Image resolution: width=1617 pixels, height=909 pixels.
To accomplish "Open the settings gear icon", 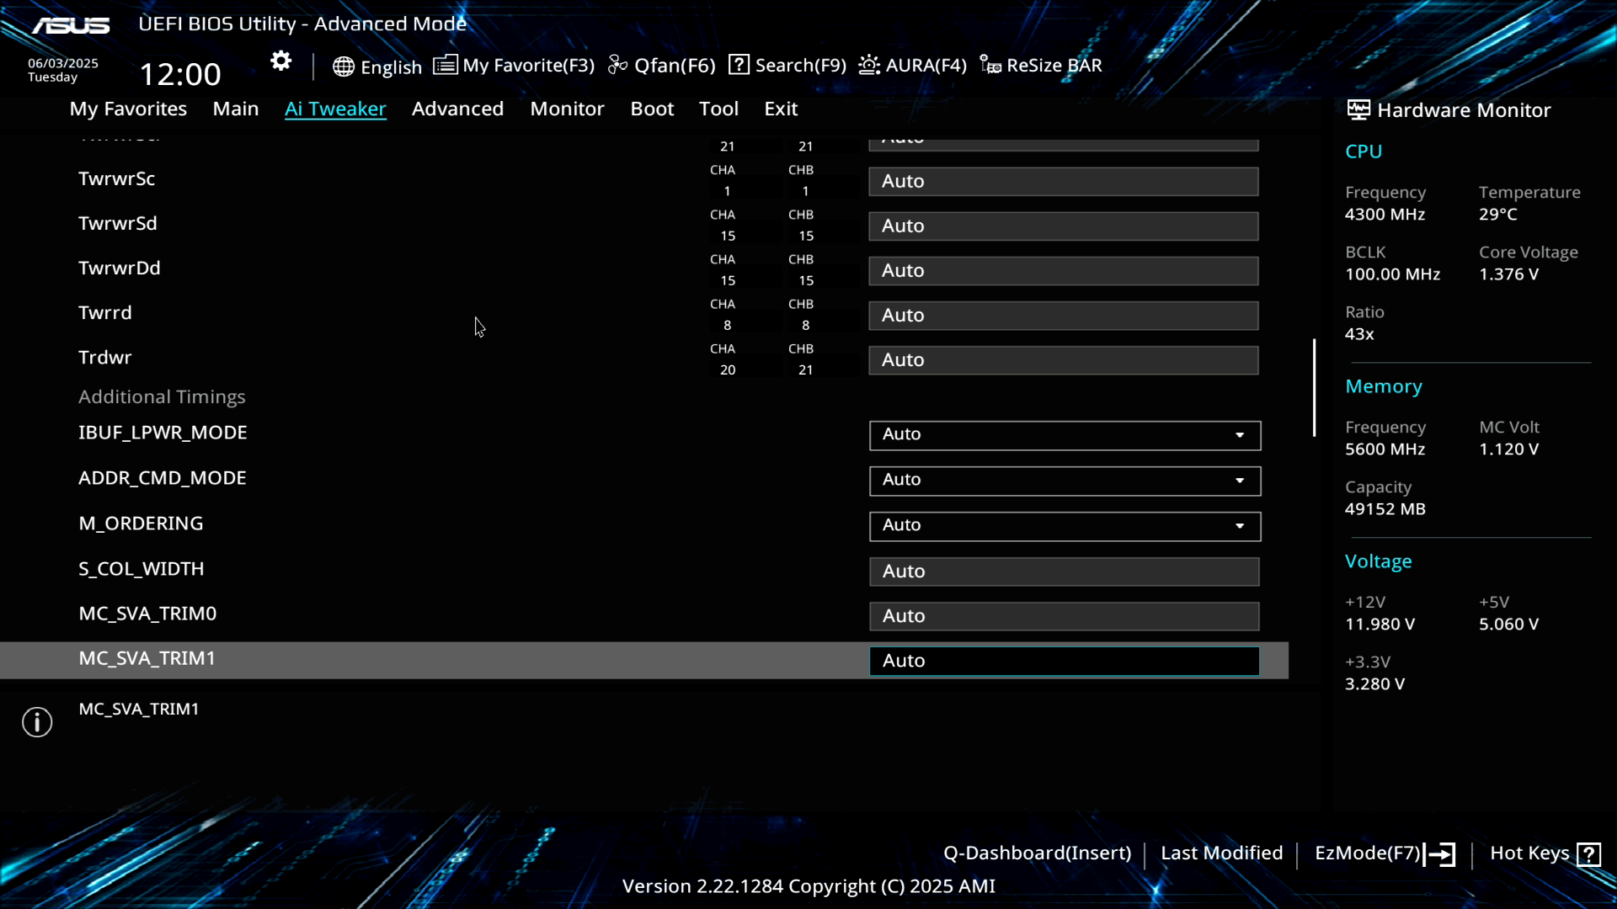I will [x=280, y=61].
